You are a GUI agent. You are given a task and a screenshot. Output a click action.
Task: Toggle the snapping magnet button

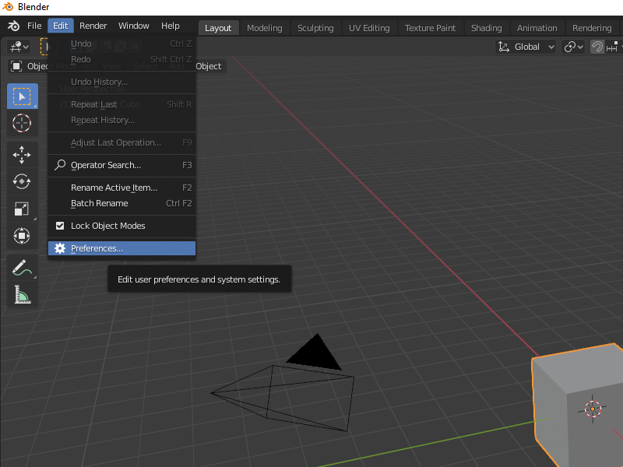click(597, 47)
